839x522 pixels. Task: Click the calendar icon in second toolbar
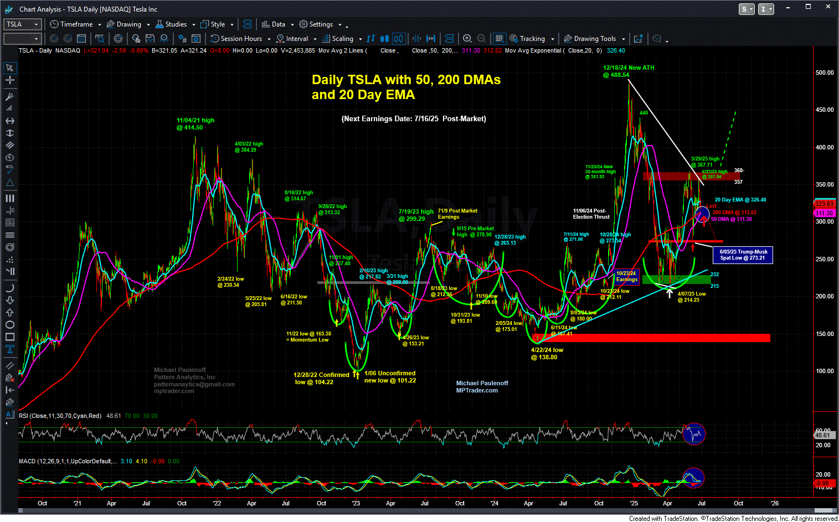pyautogui.click(x=81, y=39)
